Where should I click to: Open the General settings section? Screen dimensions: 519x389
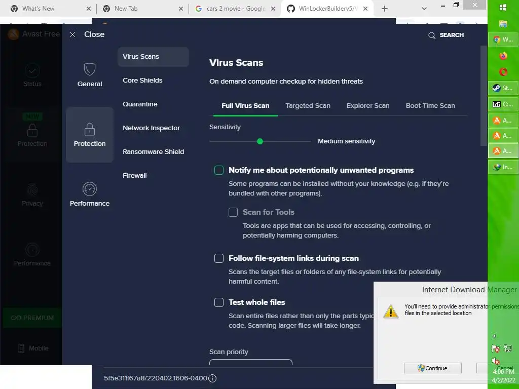point(90,75)
